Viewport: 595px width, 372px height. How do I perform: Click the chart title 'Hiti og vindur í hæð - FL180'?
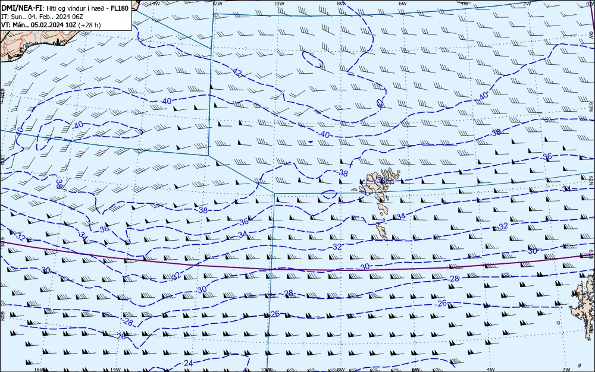click(x=87, y=8)
